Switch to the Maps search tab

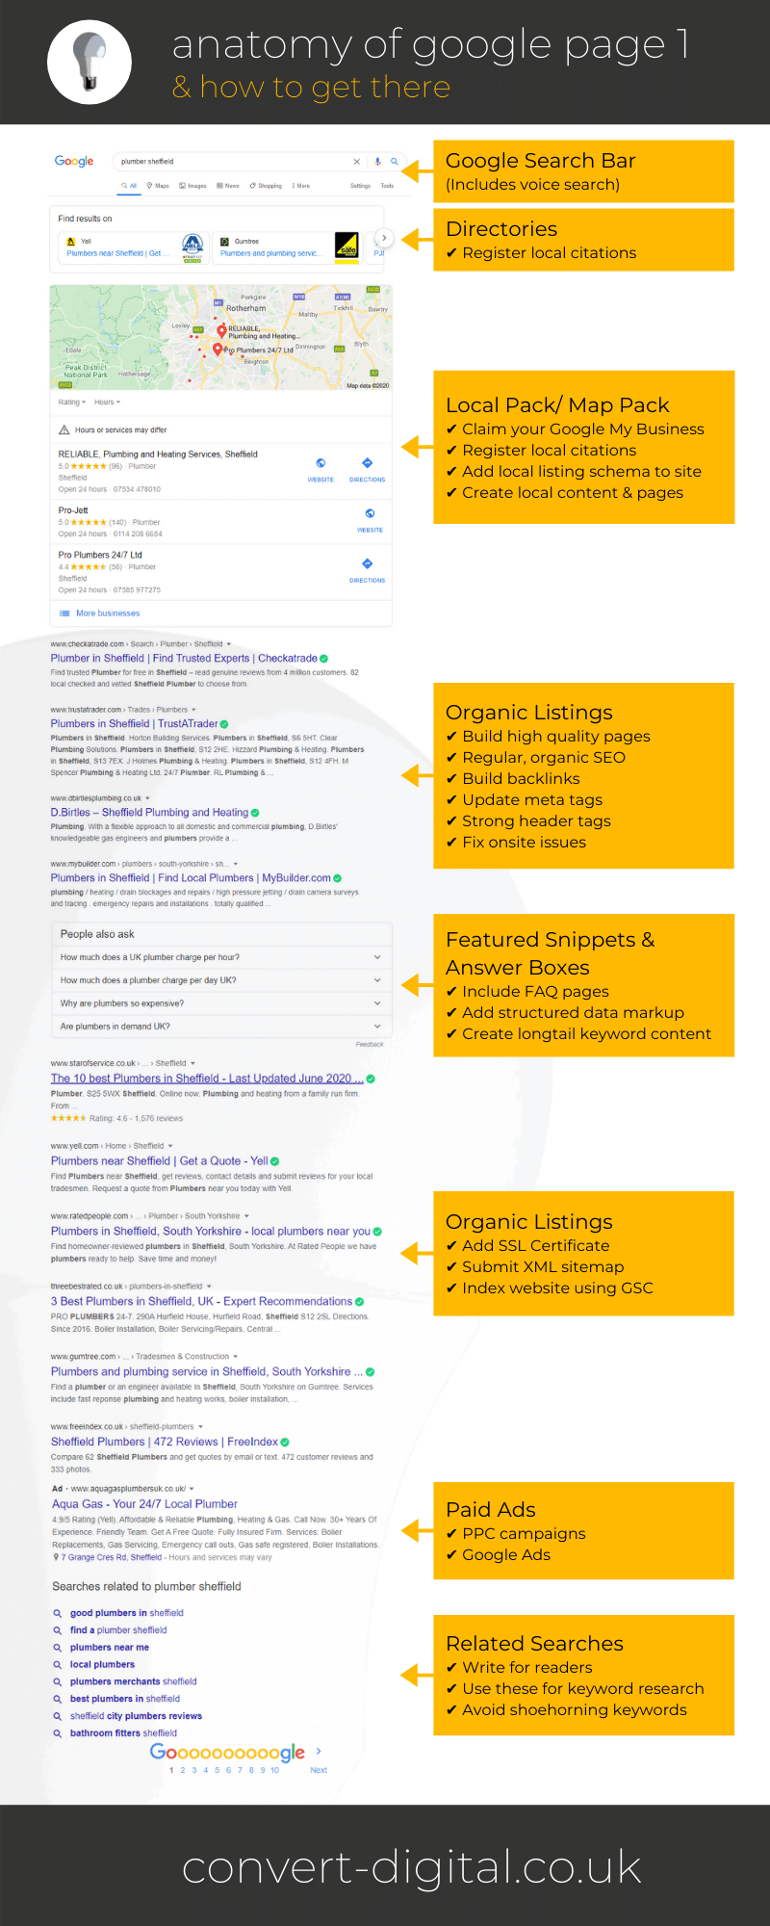(x=158, y=186)
